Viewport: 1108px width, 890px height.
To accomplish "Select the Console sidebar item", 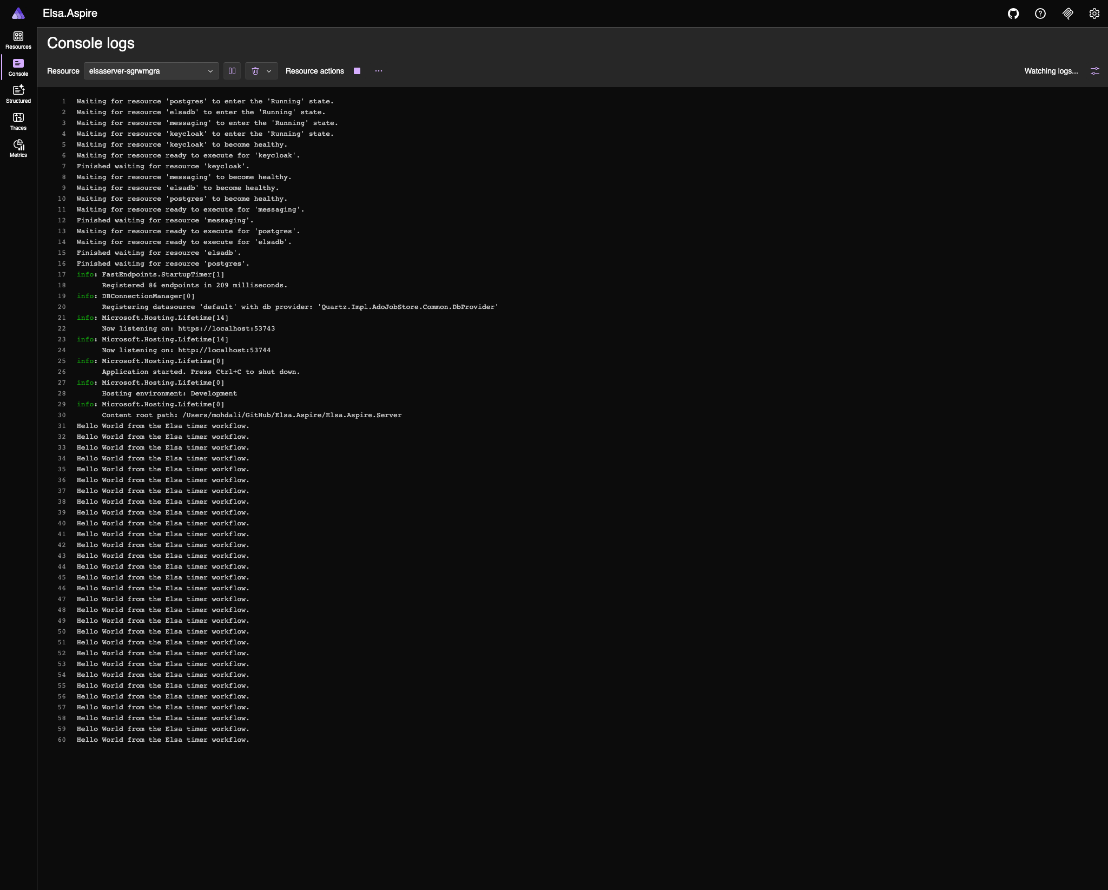I will [x=18, y=68].
